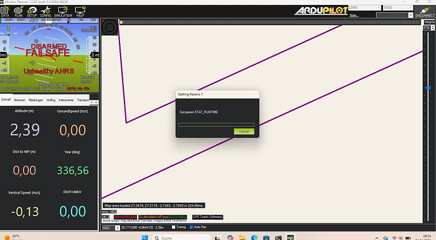
Task: Click the weather widget on the taskbar
Action: [13, 237]
